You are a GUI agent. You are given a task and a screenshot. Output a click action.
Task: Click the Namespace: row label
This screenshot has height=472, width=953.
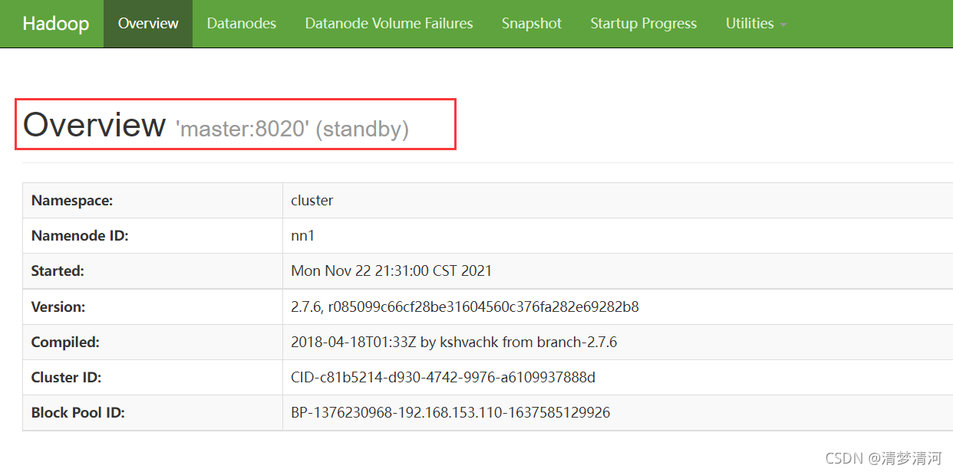(x=72, y=201)
